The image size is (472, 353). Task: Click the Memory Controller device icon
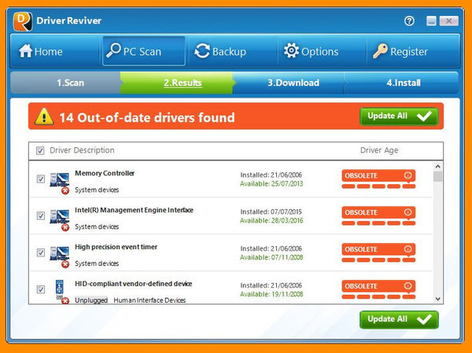60,182
